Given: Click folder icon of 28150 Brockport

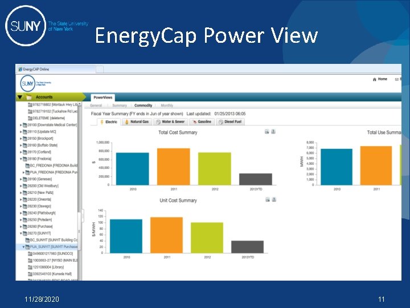Looking at the screenshot, I should point(25,139).
